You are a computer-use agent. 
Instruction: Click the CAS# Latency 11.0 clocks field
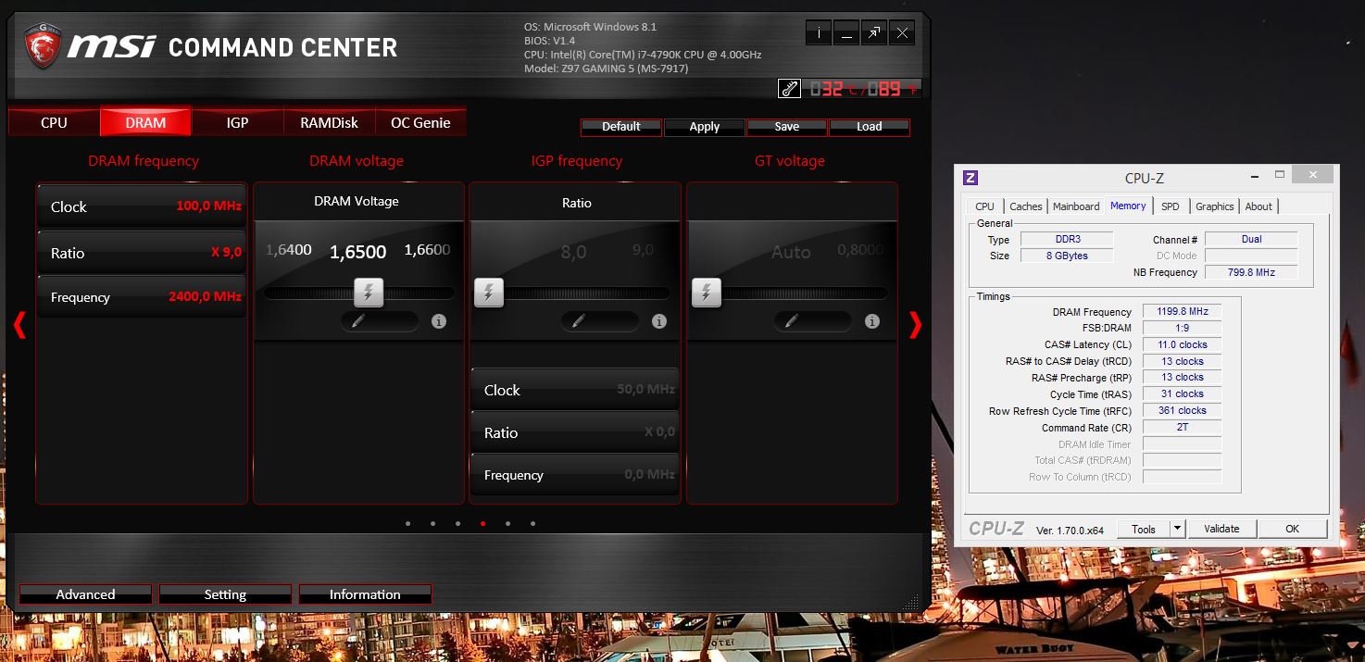pos(1182,344)
